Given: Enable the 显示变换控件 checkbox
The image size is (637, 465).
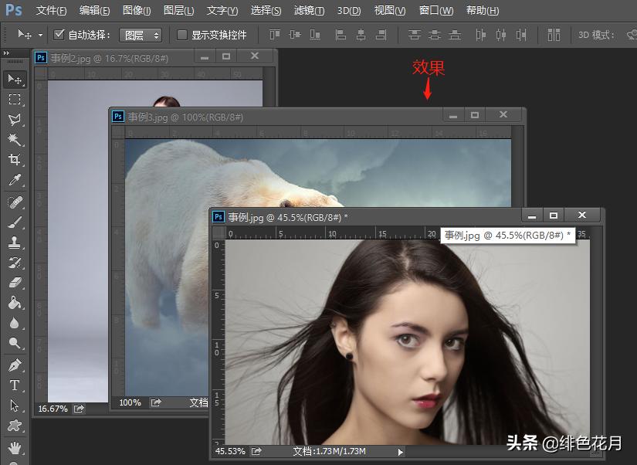Looking at the screenshot, I should click(182, 35).
